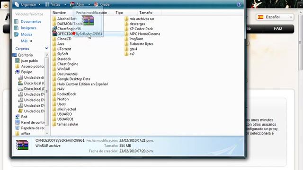Viewport: 303px width, 170px height.
Task: Open the Vistas dropdown arrow
Action: tap(65, 4)
